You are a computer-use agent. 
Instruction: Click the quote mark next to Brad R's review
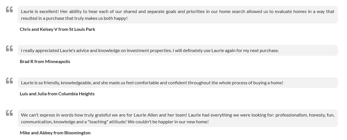click(x=9, y=49)
